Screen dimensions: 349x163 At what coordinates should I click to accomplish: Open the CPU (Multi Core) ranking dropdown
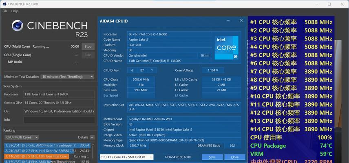[21, 137]
